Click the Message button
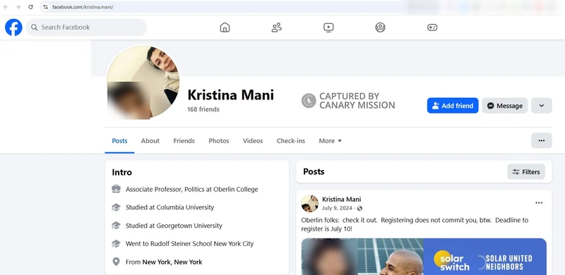This screenshot has width=565, height=275. (504, 106)
